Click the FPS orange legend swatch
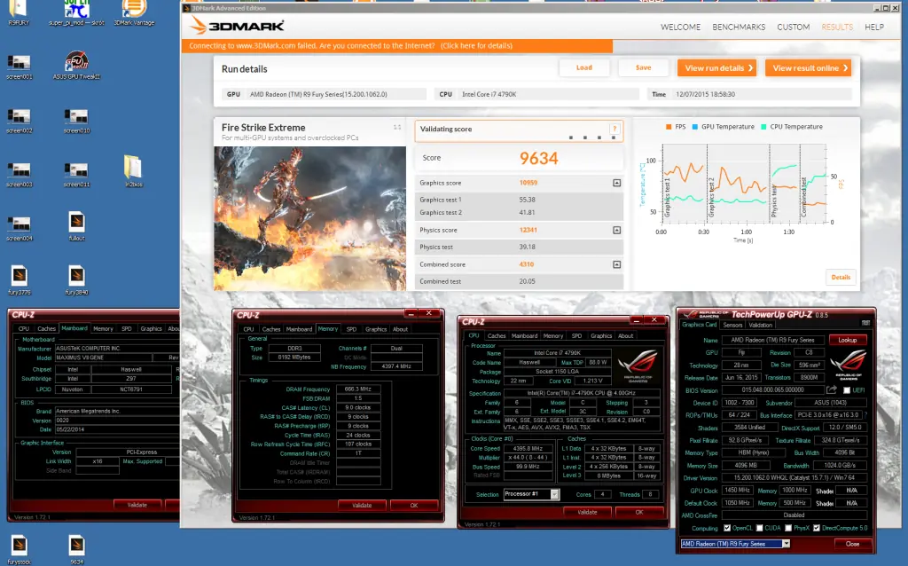The width and height of the screenshot is (908, 566). coord(669,127)
